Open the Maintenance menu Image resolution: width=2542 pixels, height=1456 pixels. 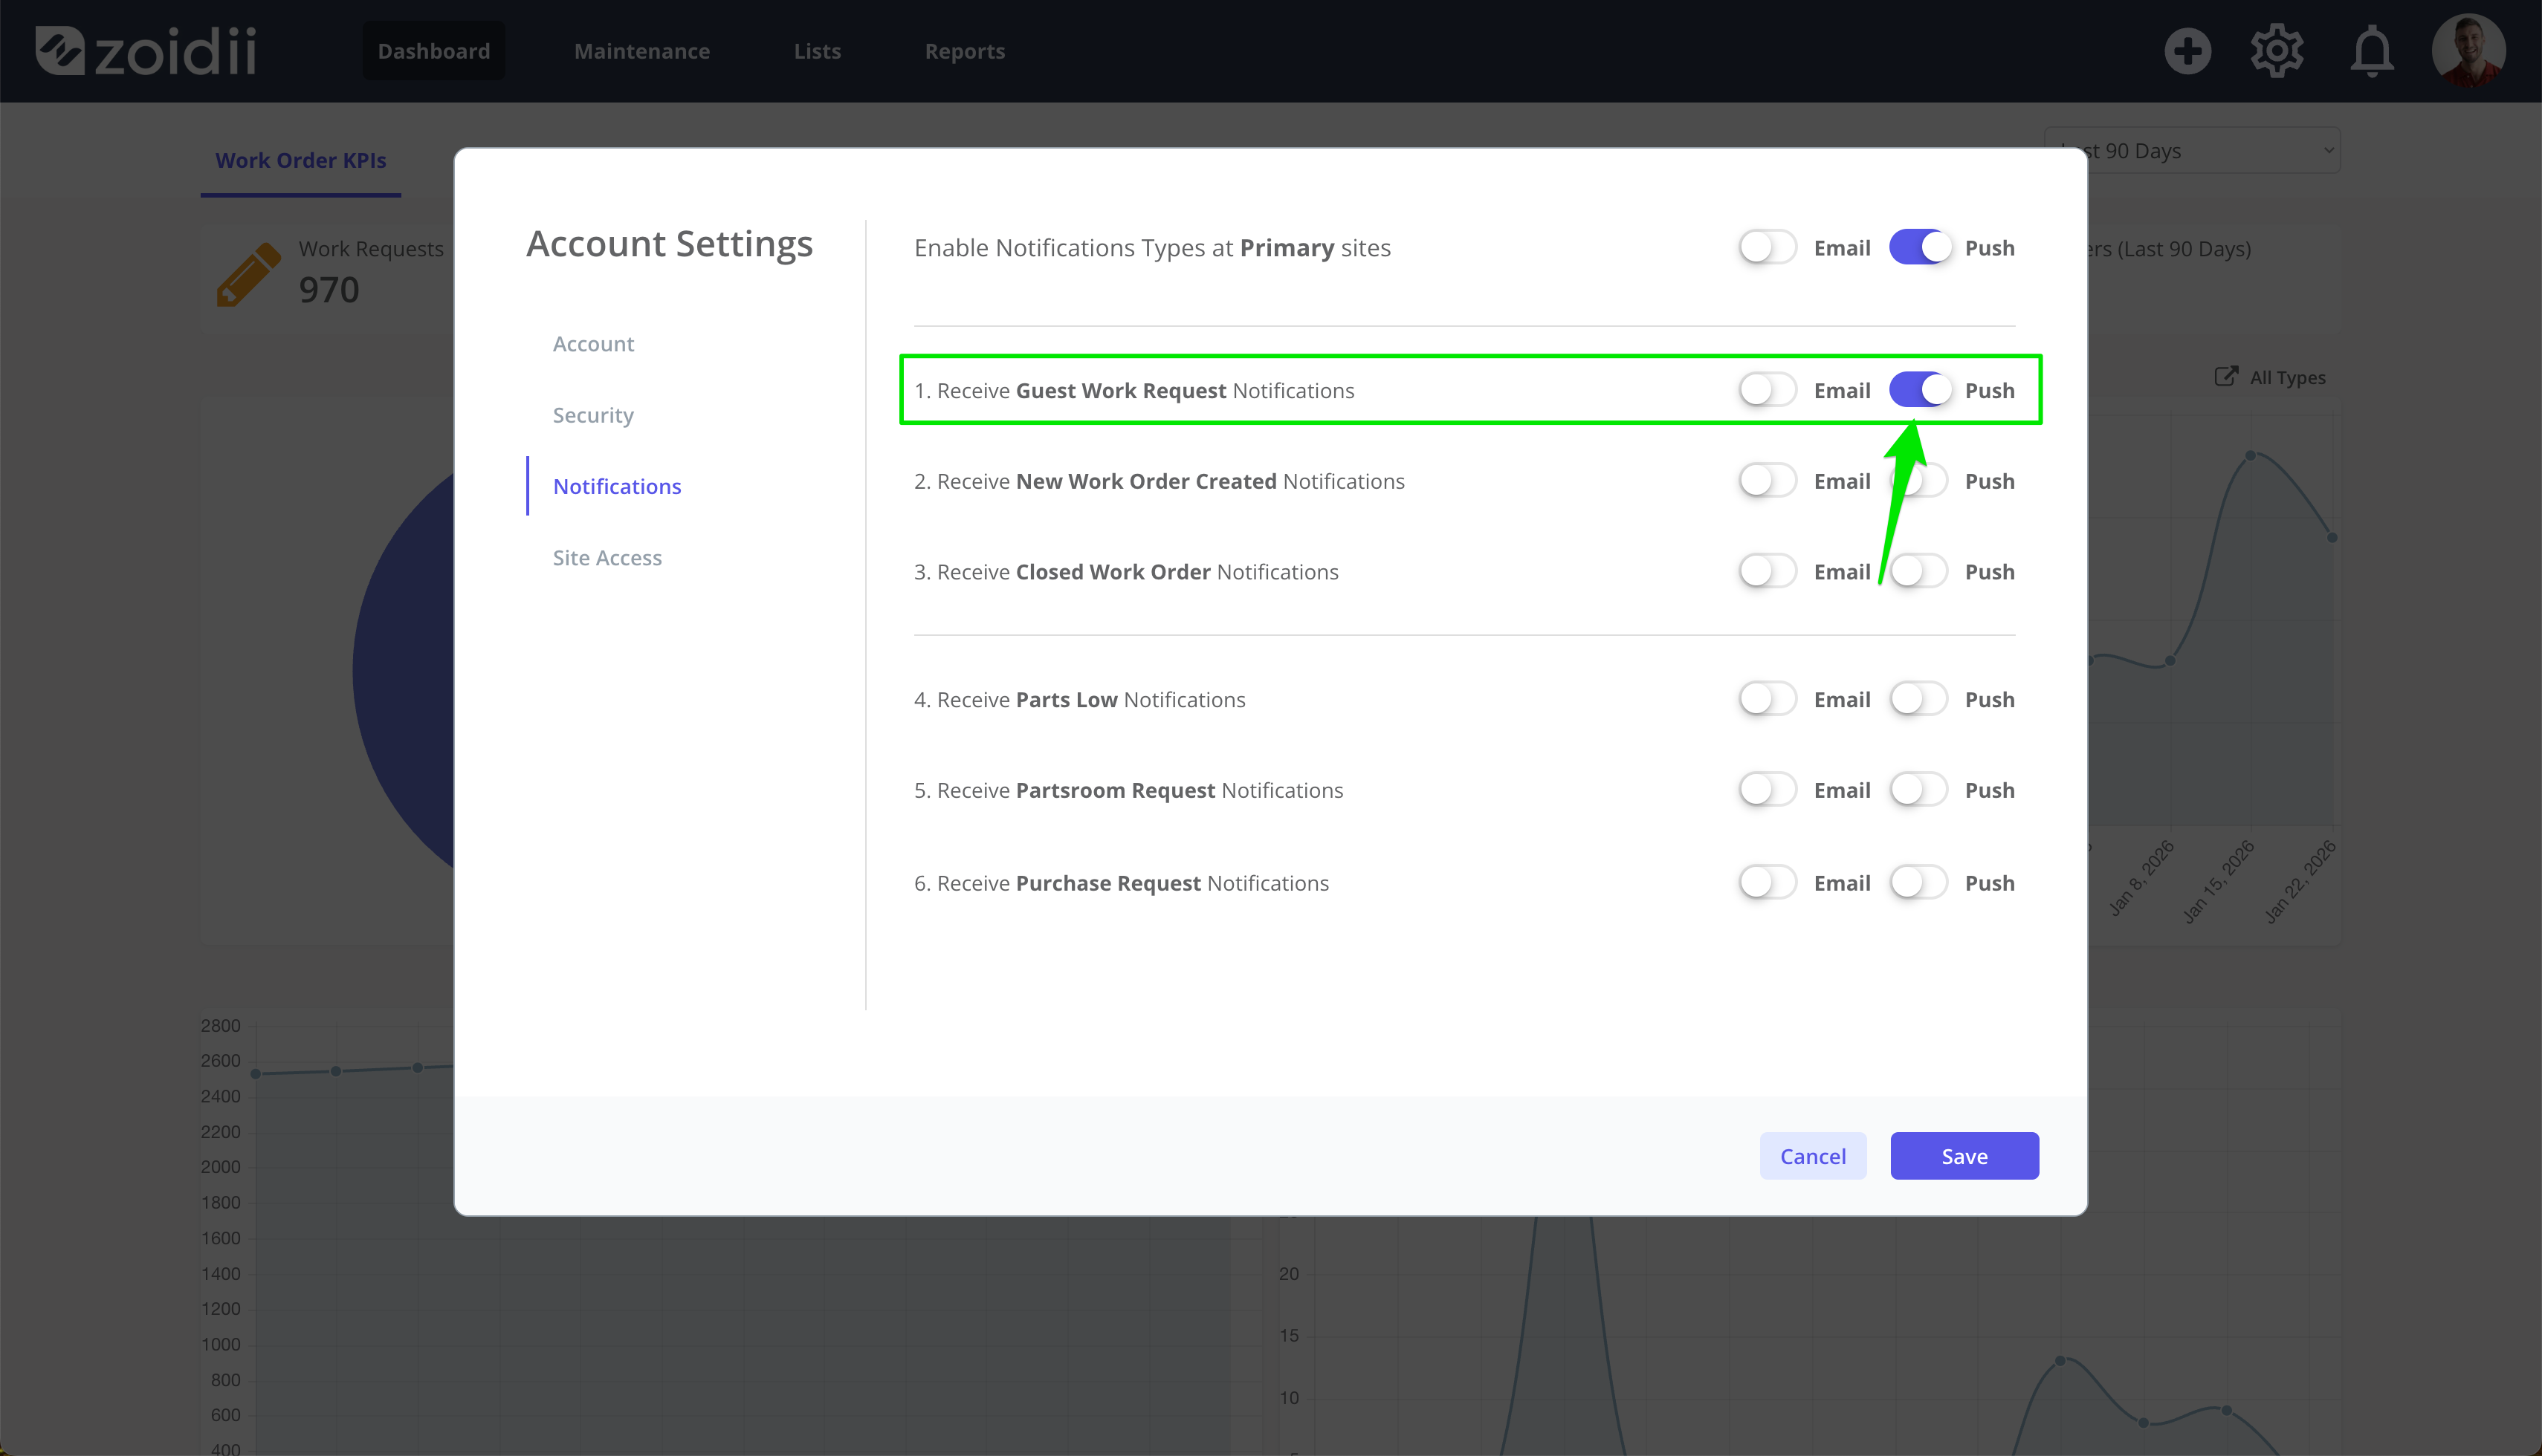point(641,51)
